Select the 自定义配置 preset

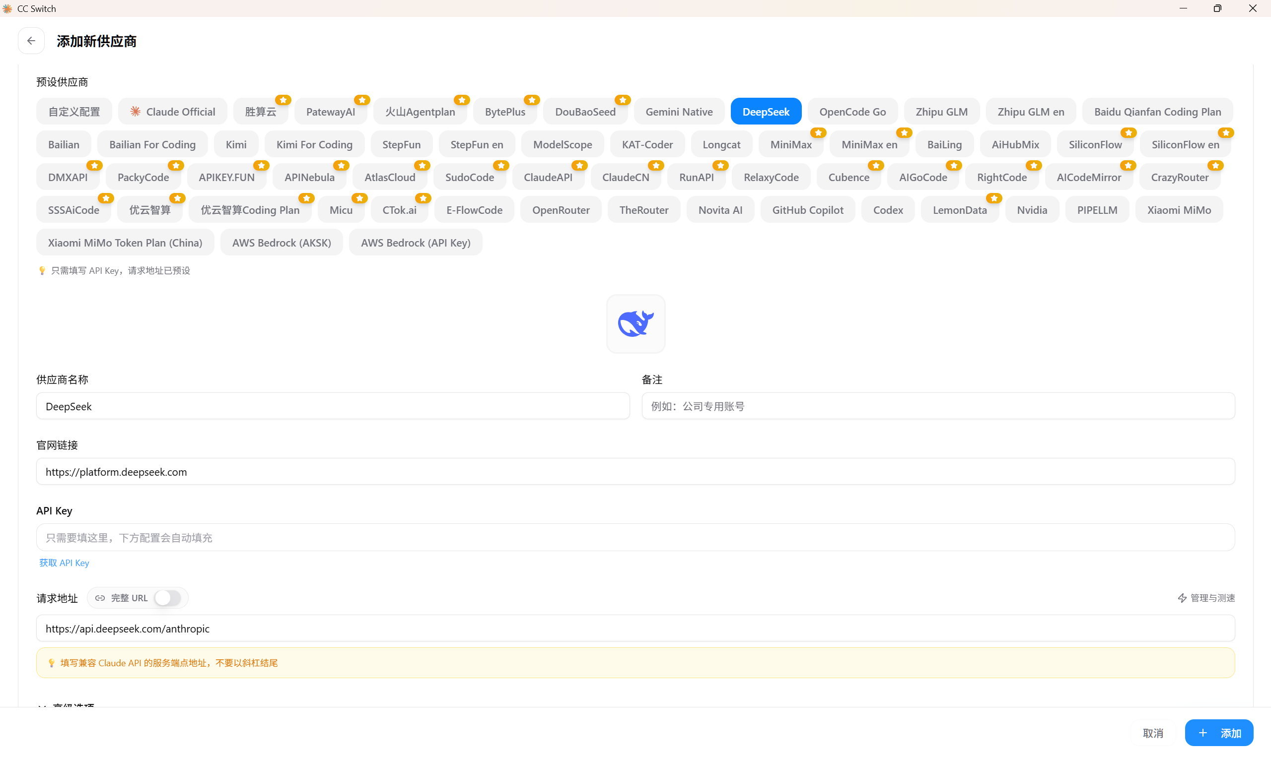click(74, 111)
